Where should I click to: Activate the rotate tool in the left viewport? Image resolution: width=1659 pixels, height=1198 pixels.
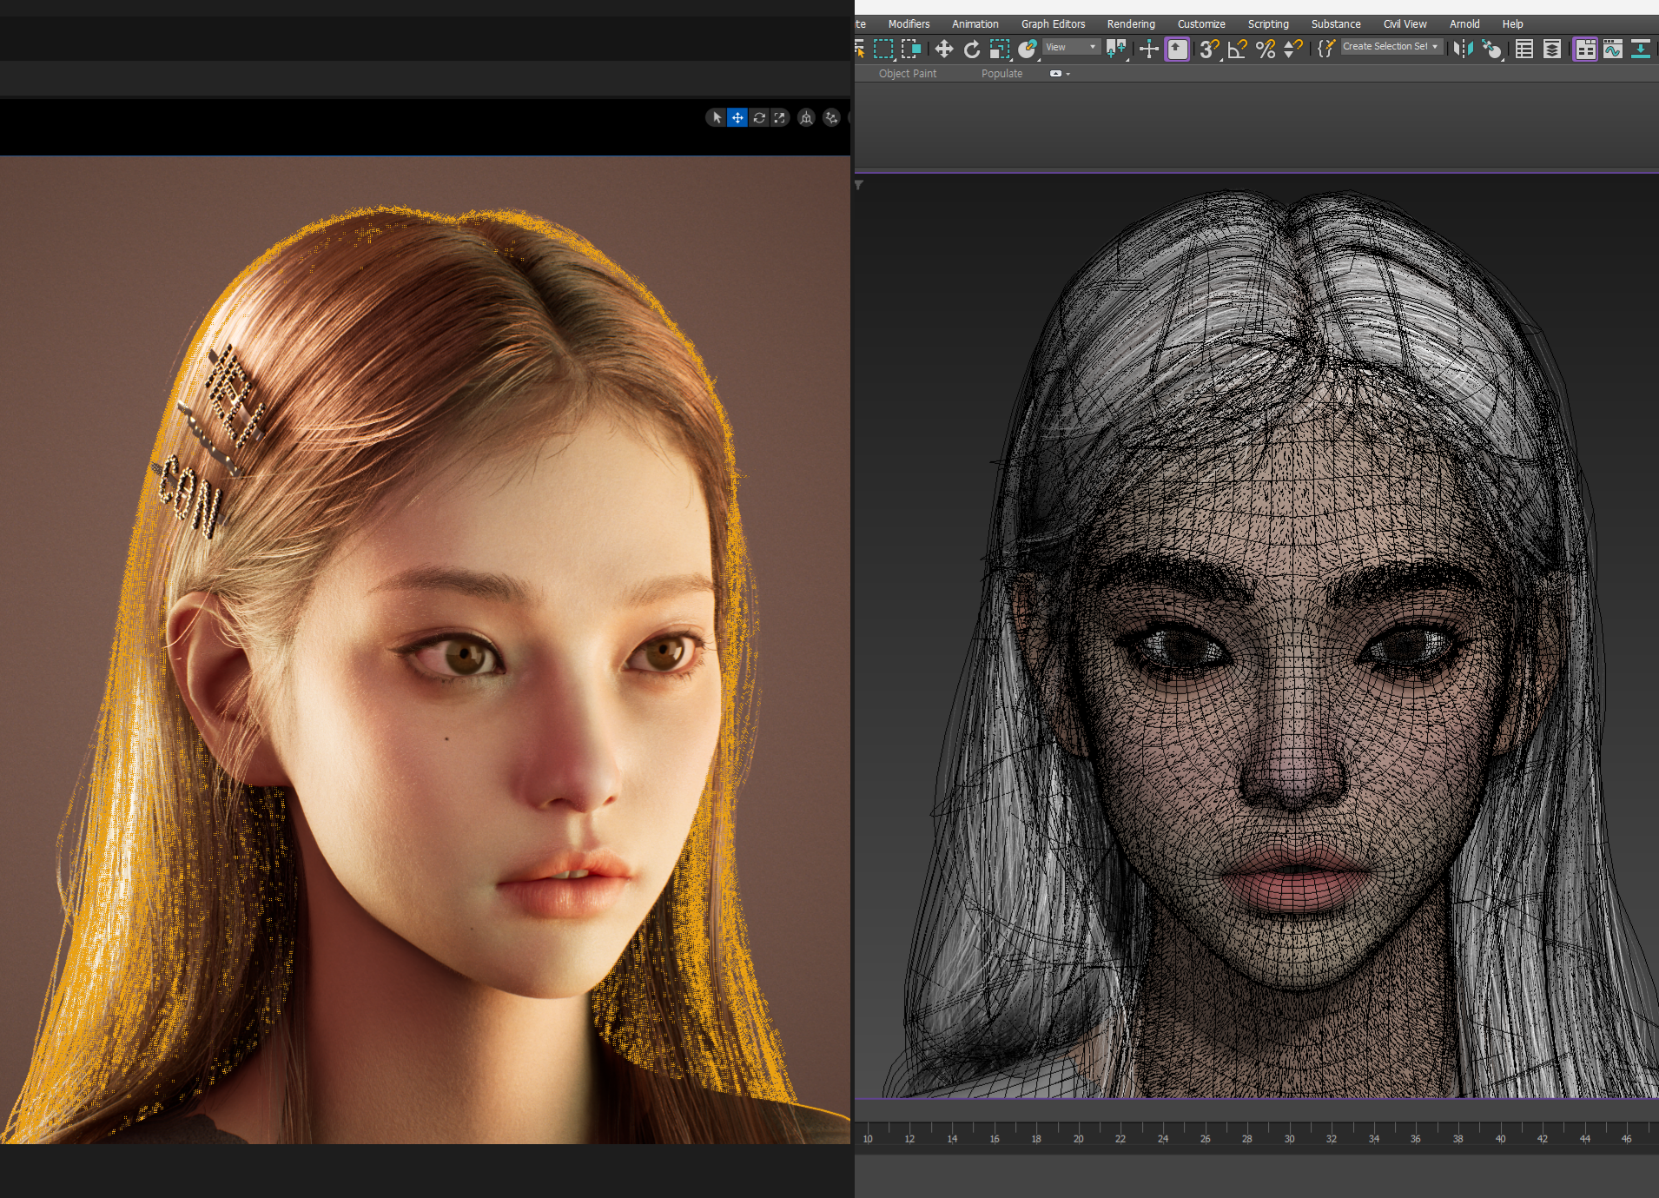click(759, 117)
